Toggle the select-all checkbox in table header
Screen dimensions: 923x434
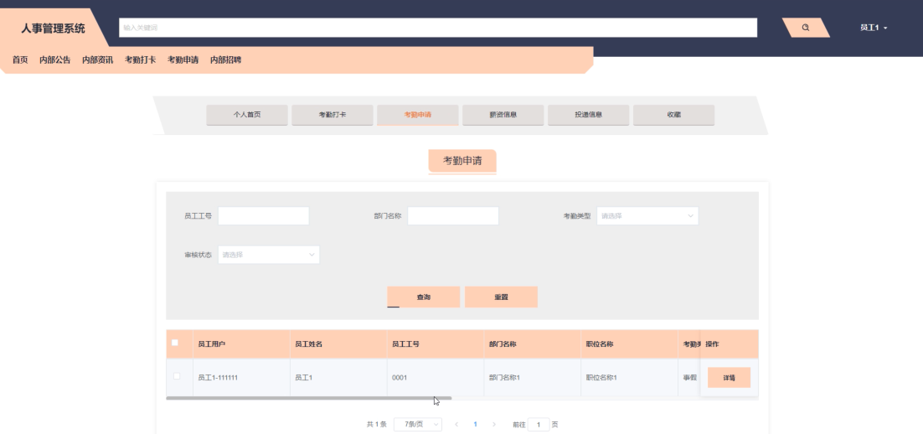click(x=175, y=343)
